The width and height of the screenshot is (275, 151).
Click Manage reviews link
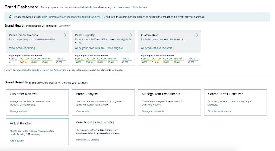point(18,111)
